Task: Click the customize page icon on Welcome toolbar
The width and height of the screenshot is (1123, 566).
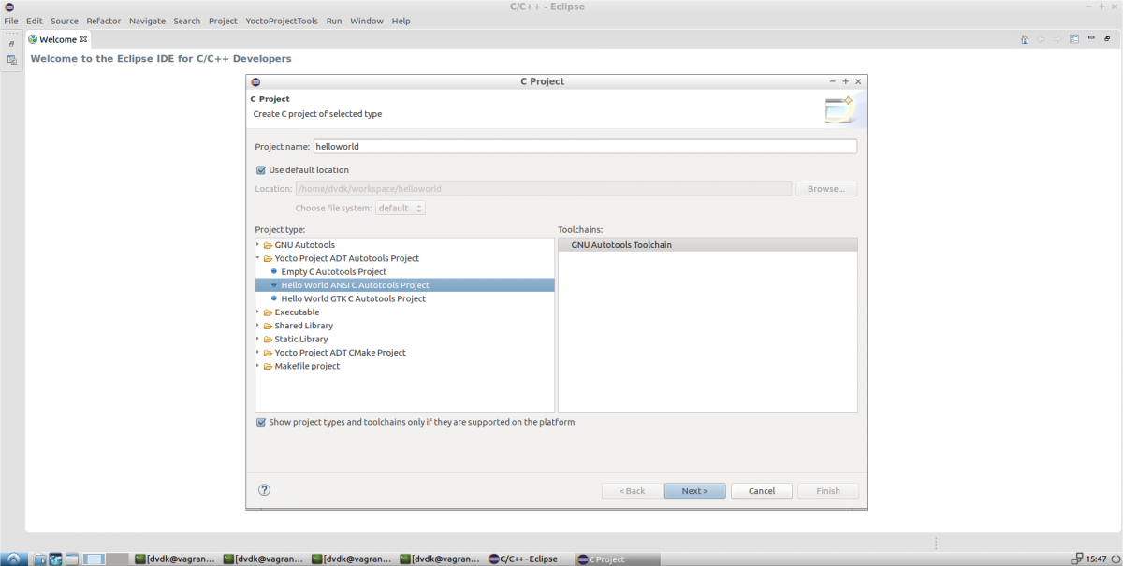Action: tap(1073, 39)
